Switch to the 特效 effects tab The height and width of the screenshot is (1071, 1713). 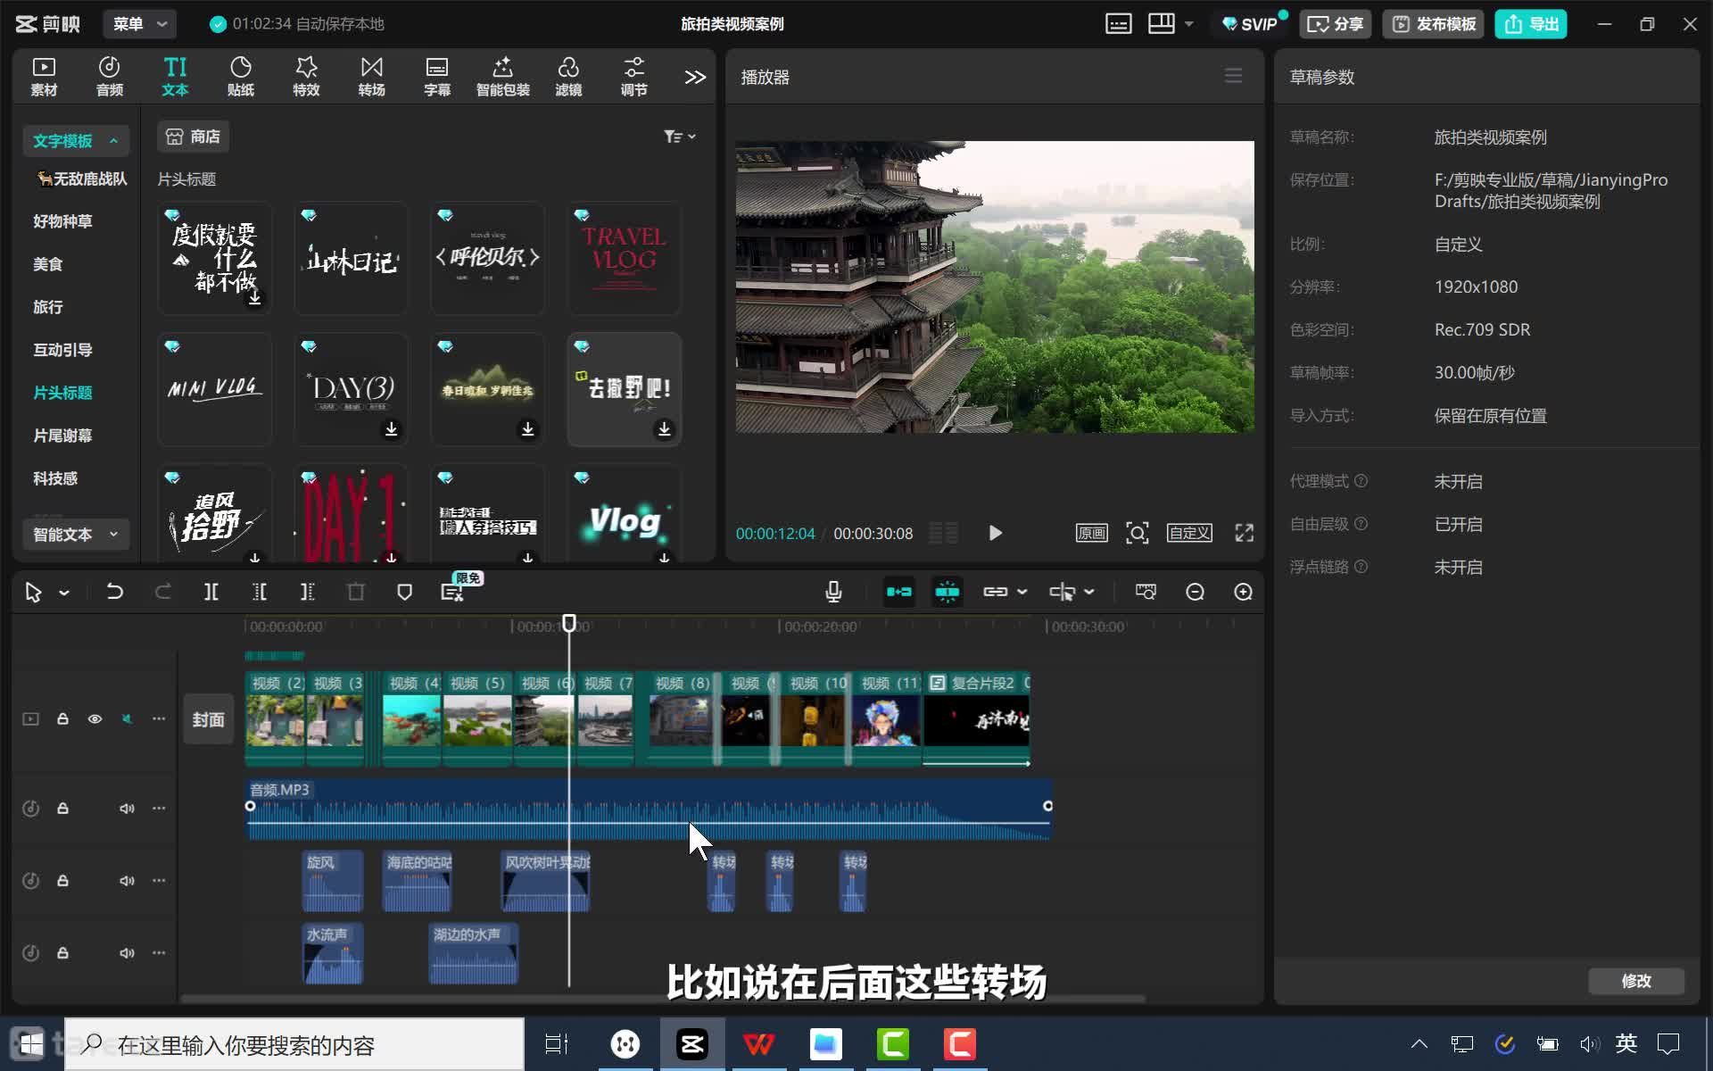(x=306, y=77)
